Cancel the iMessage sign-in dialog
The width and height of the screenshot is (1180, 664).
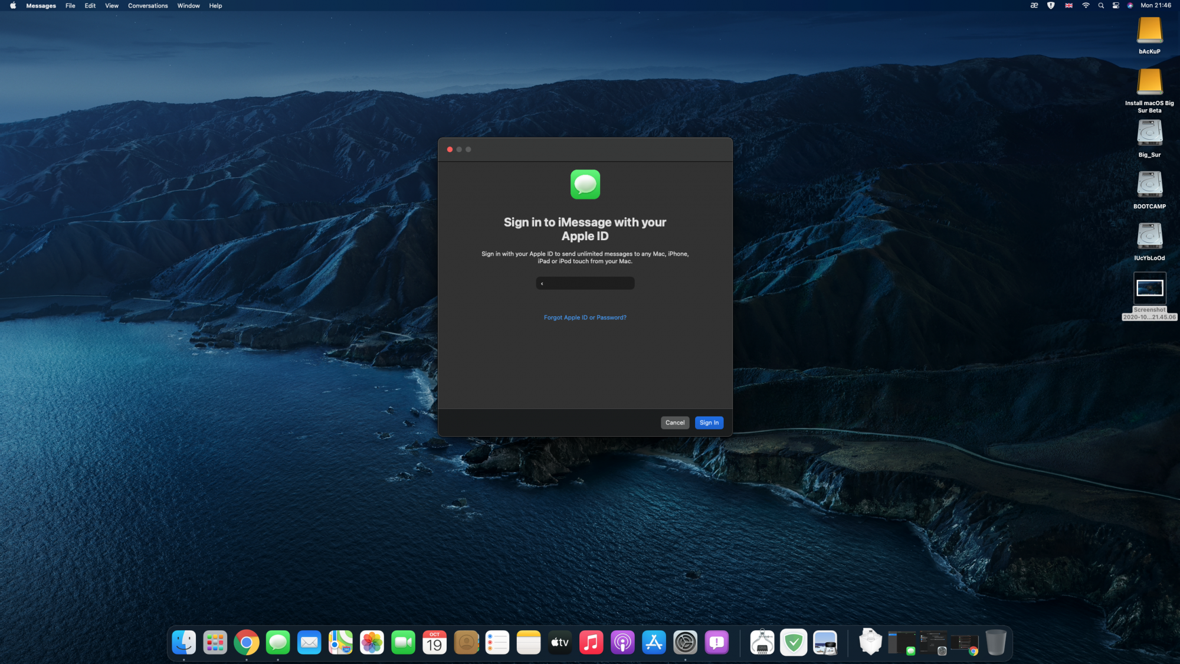pos(675,423)
